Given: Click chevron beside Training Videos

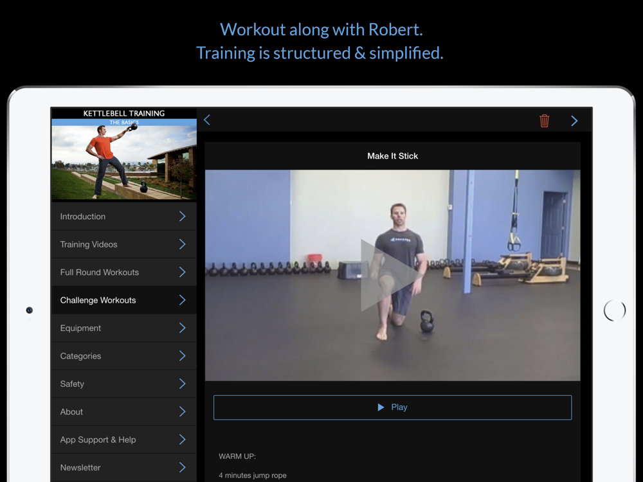Looking at the screenshot, I should [x=183, y=244].
